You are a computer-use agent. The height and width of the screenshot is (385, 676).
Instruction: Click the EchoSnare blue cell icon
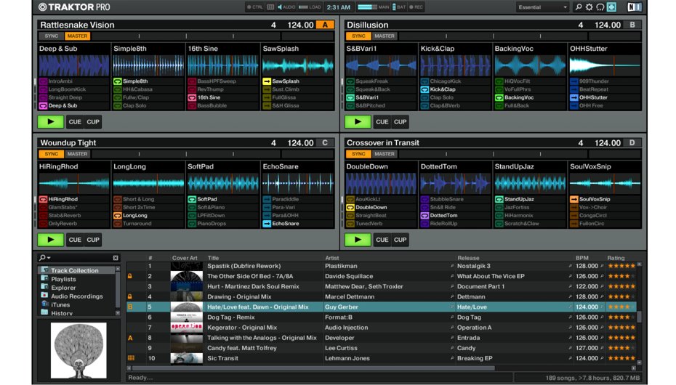click(267, 224)
